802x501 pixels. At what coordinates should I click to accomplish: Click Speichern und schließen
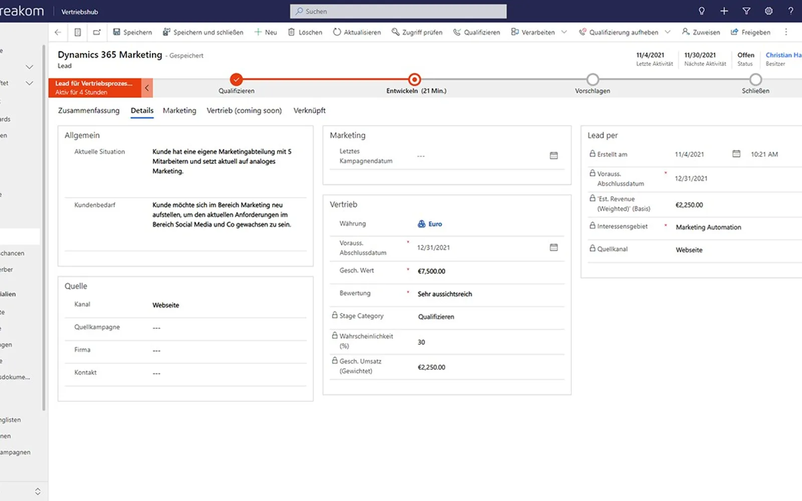pos(203,32)
